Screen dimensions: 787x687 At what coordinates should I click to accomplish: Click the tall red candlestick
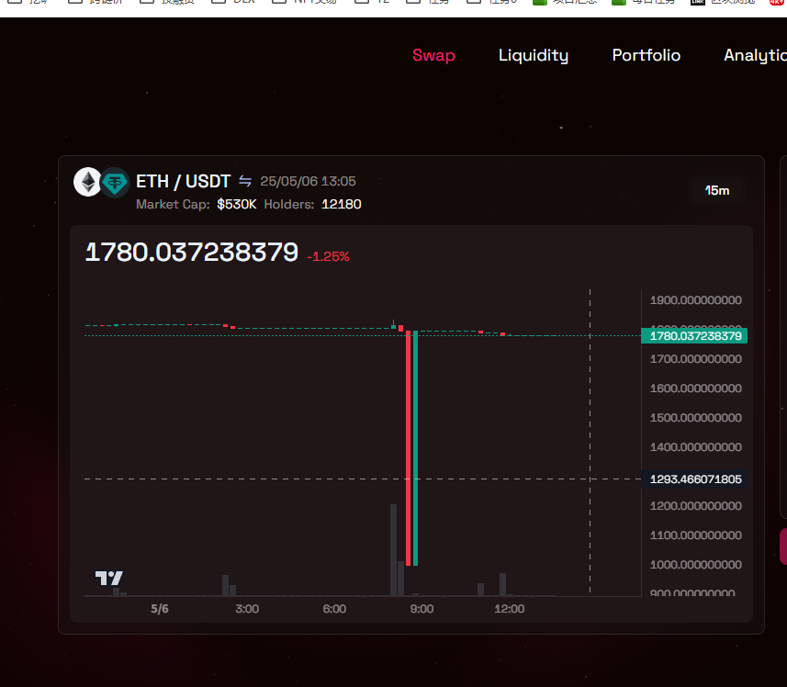(x=408, y=447)
